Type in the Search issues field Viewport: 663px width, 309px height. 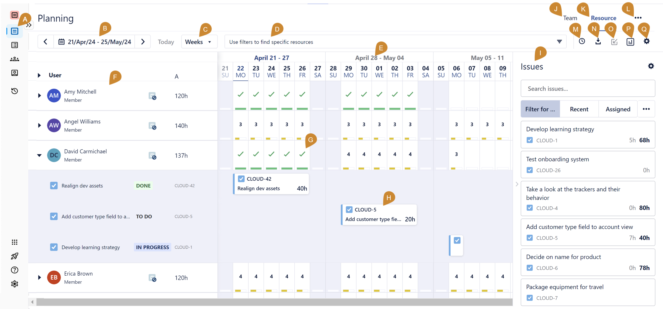587,88
